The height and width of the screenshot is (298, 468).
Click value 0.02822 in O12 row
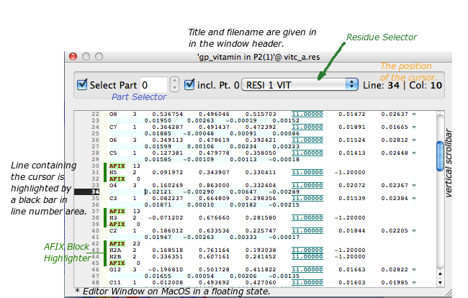pos(395,270)
